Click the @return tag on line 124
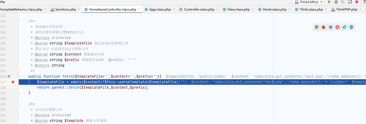This screenshot has height=124, width=366. coord(42,65)
